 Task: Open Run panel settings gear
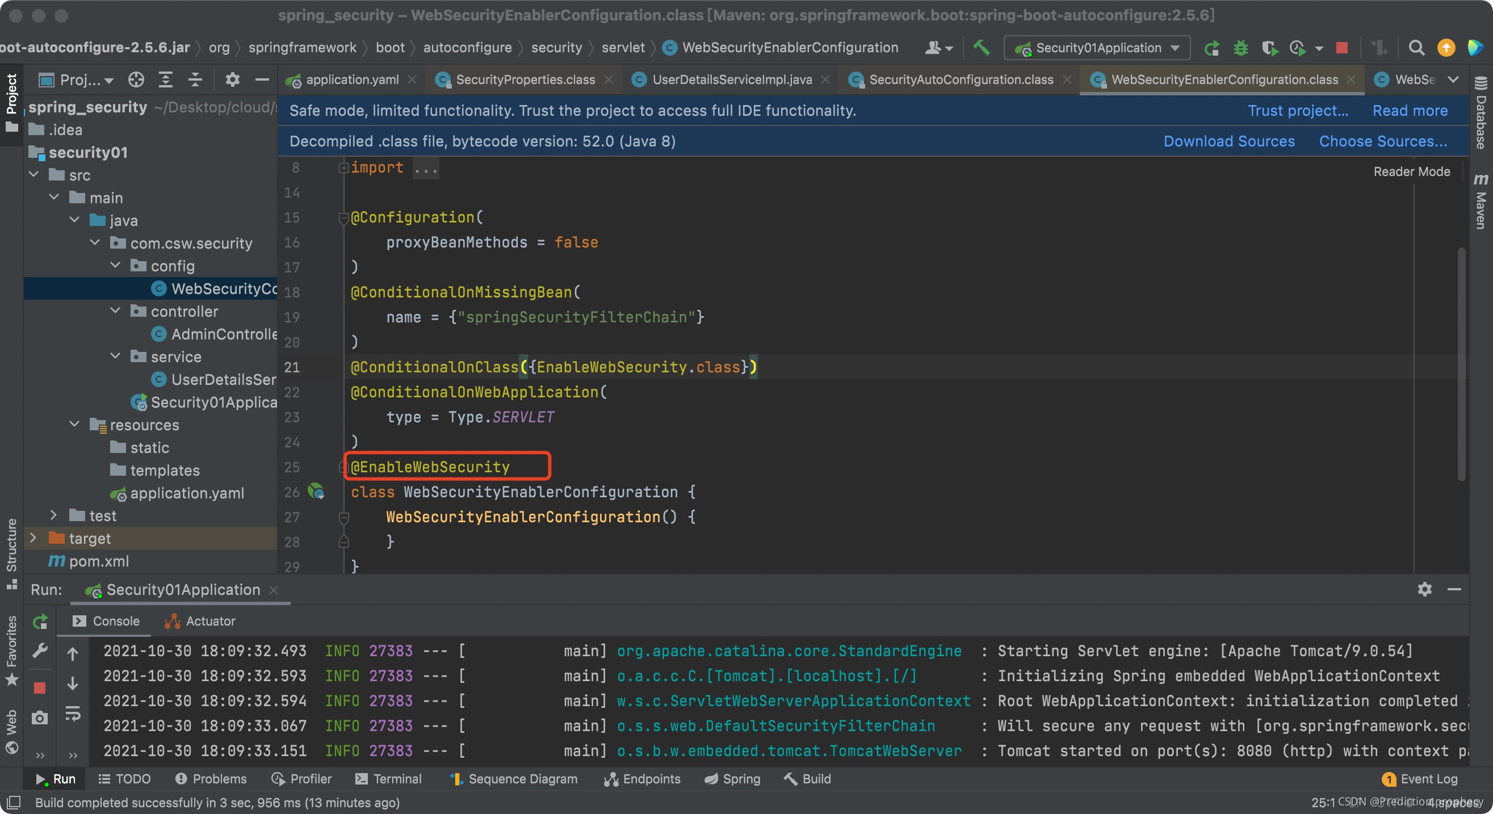click(x=1424, y=589)
